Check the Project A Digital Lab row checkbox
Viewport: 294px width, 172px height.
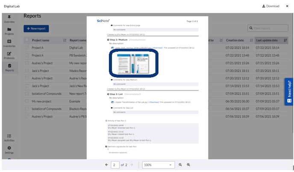(27, 47)
